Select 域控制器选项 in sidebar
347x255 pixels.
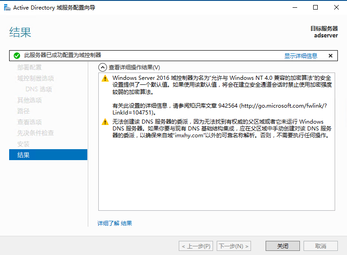(x=35, y=78)
